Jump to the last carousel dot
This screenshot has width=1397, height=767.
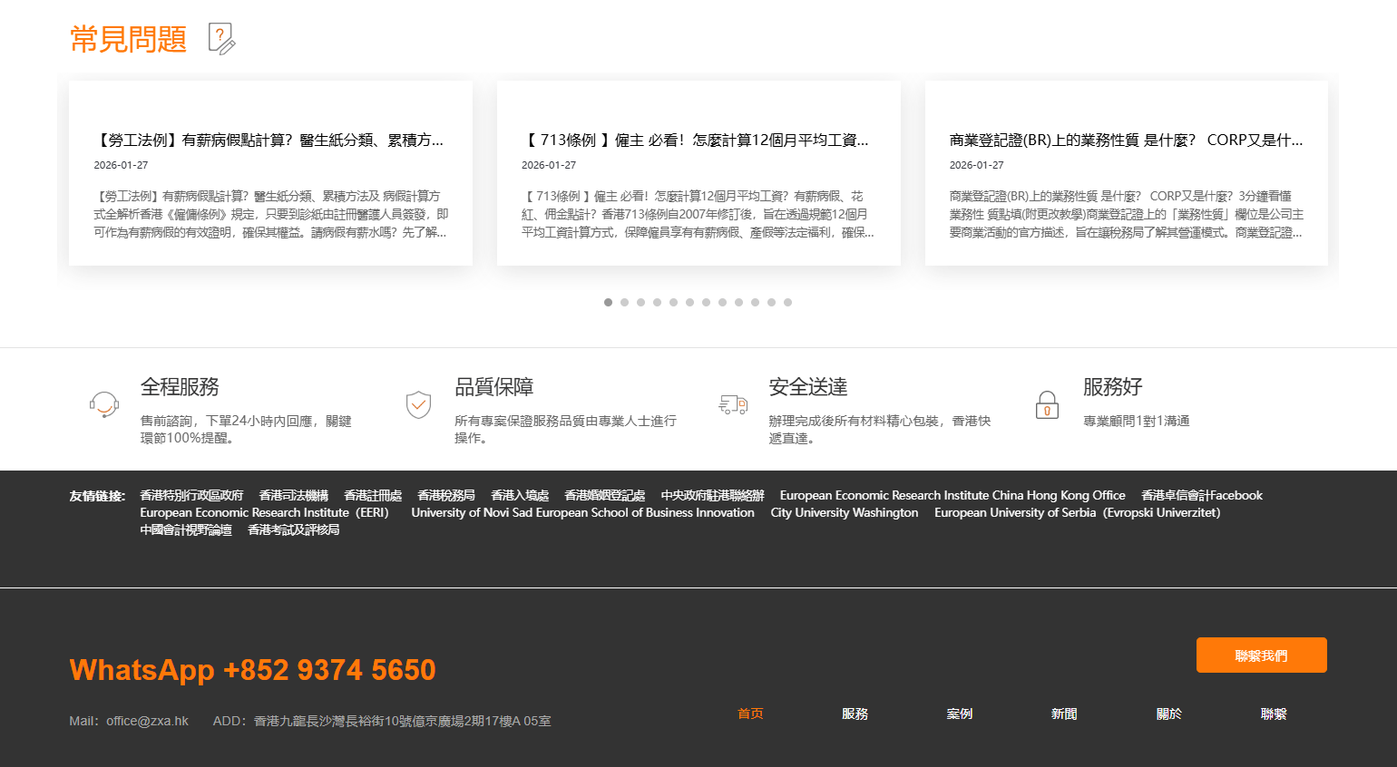(x=788, y=302)
